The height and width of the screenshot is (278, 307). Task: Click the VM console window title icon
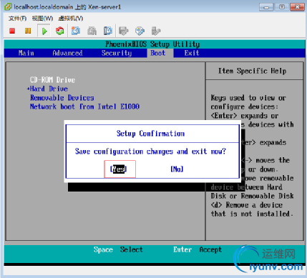8,7
